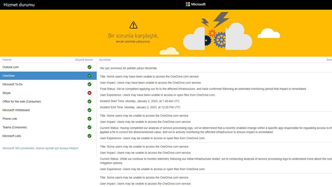This screenshot has width=332, height=187.
Task: Click 'Her şey sorunsuz bir şekilde çalışır durumda' text
Action: click(128, 68)
